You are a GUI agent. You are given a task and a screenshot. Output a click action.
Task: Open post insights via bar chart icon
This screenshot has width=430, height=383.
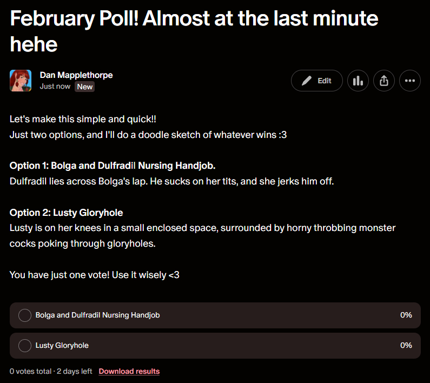coord(358,81)
